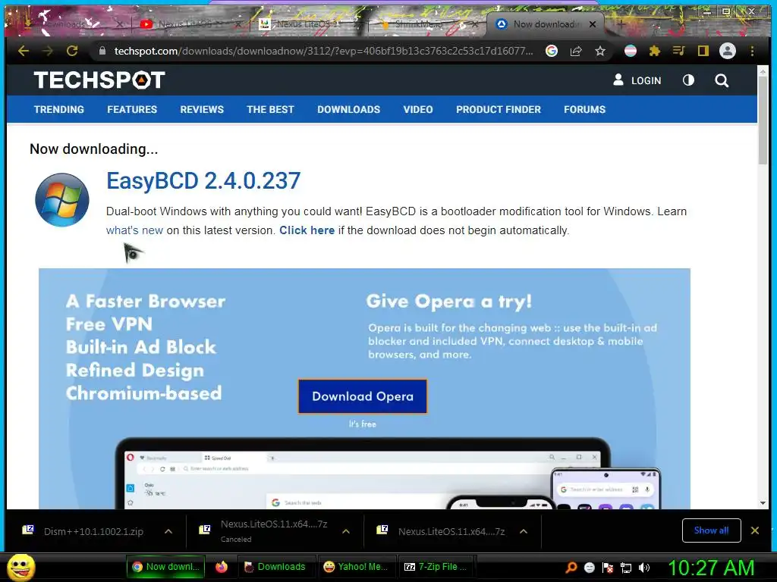777x582 pixels.
Task: Click the address bar URL field
Action: 323,51
